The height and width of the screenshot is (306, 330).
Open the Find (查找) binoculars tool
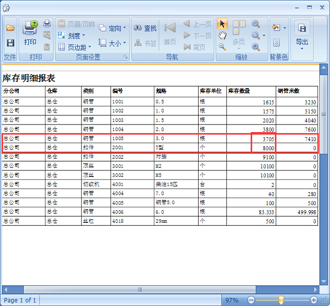[x=145, y=28]
